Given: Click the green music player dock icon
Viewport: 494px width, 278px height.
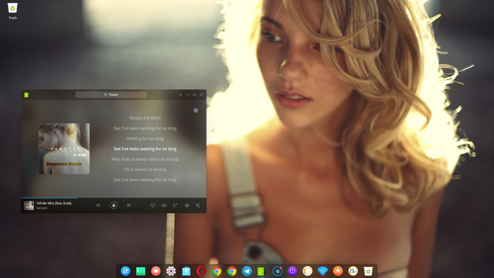Looking at the screenshot, I should pyautogui.click(x=262, y=271).
